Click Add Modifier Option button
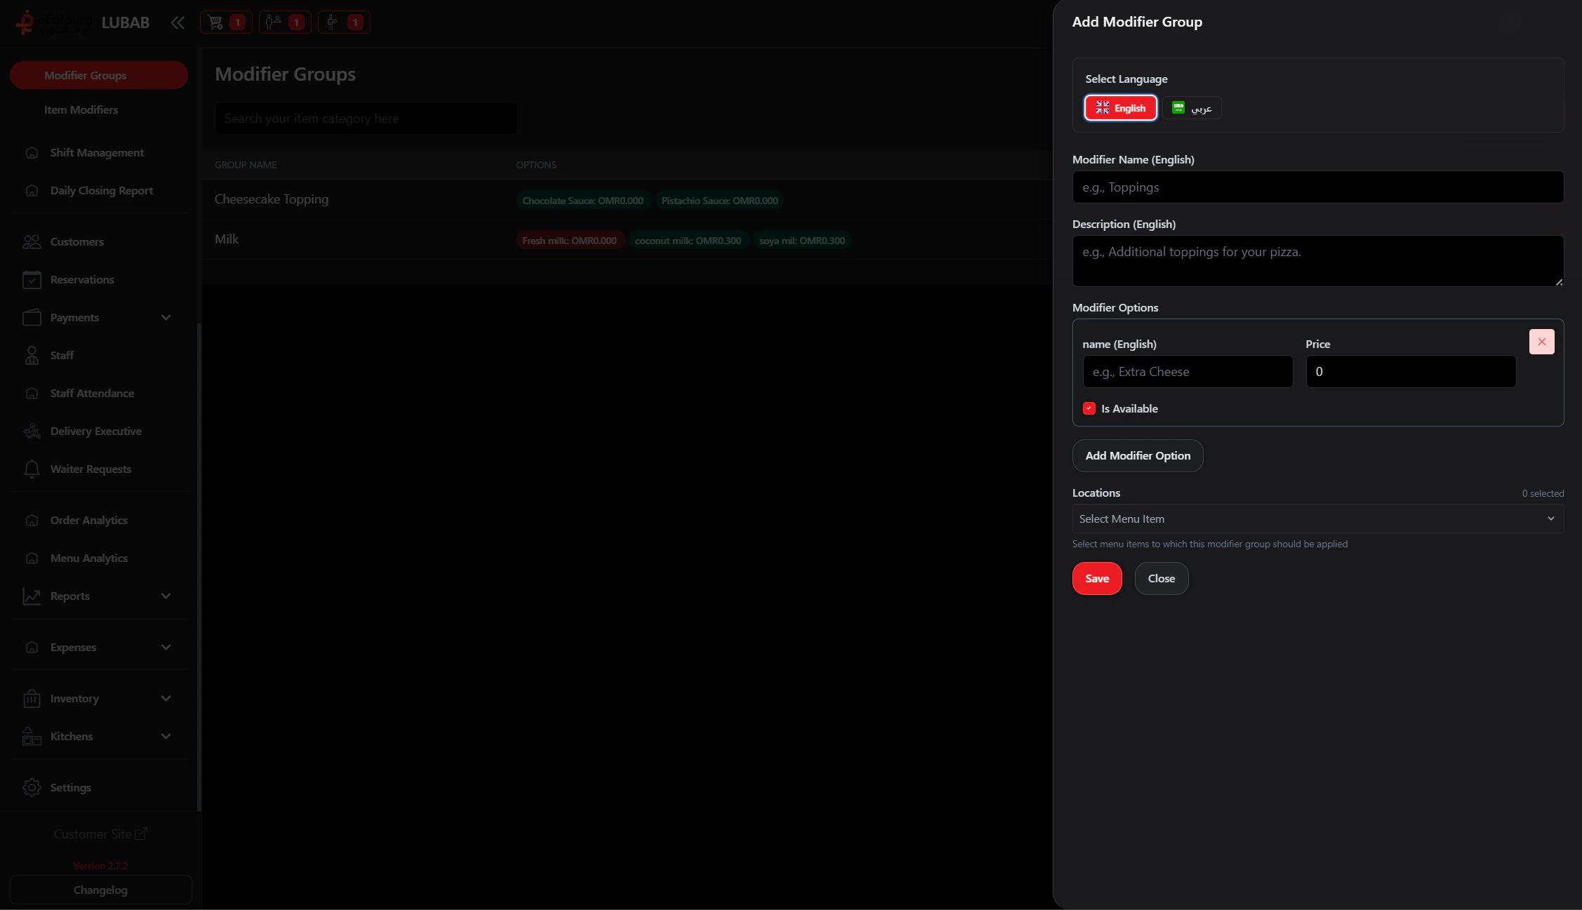 (x=1137, y=455)
